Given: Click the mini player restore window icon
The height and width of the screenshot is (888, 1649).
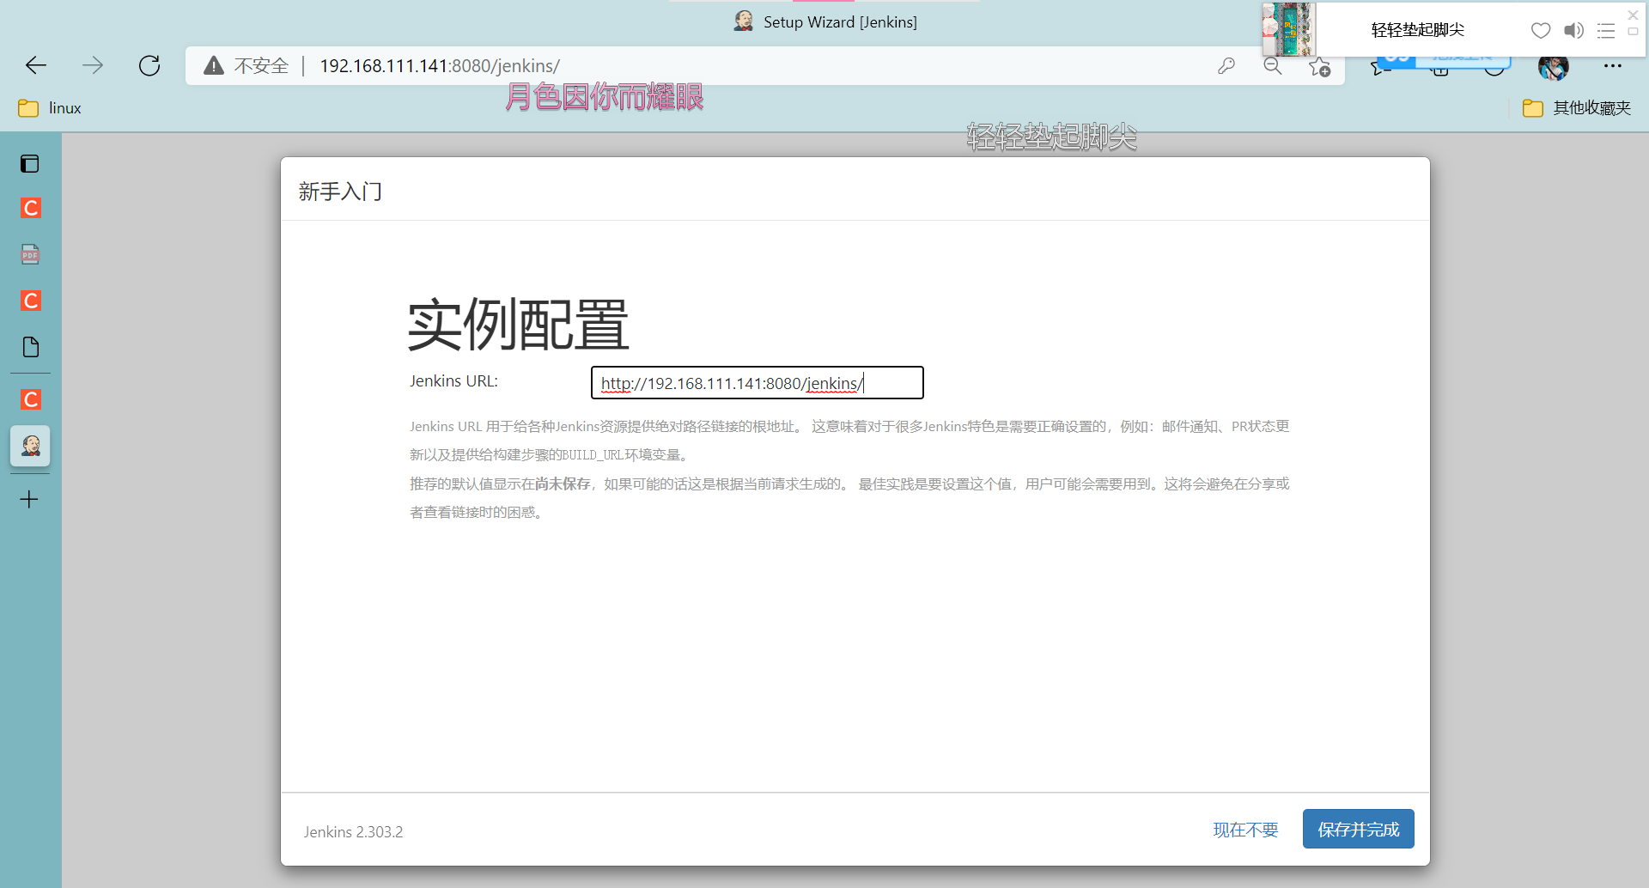Looking at the screenshot, I should [x=1634, y=32].
